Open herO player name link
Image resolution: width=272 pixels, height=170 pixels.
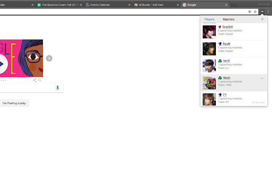[x=227, y=61]
